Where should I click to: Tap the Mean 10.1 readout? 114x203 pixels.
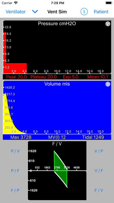(x=98, y=77)
